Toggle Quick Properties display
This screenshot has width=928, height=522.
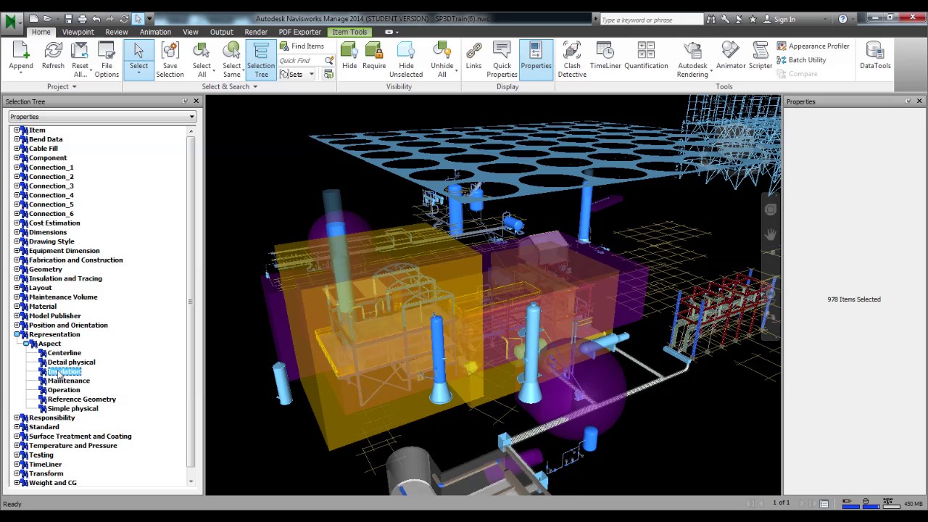pos(502,59)
